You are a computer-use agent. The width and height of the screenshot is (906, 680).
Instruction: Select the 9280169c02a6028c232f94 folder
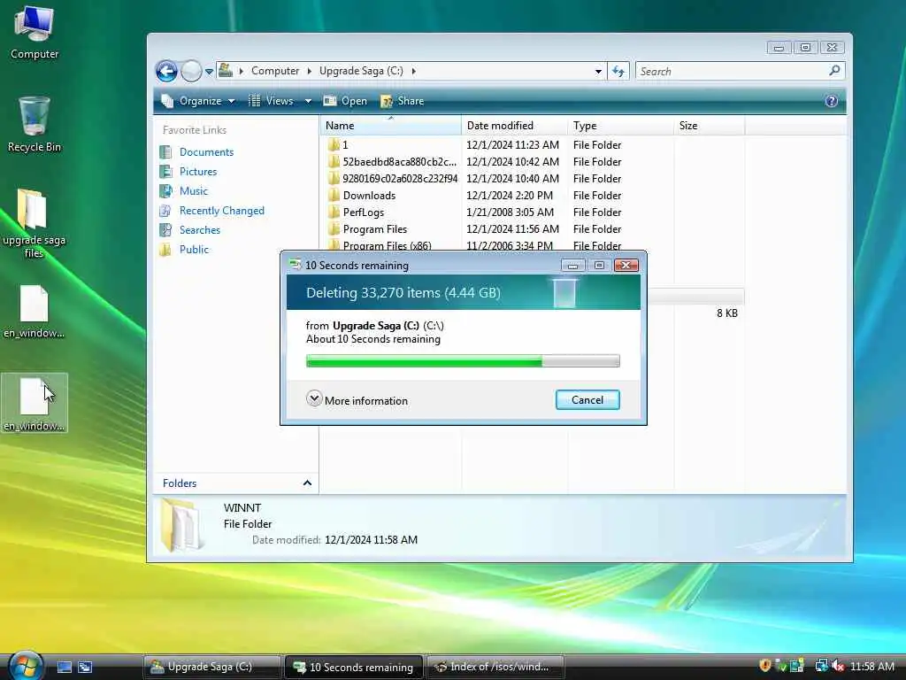click(400, 179)
